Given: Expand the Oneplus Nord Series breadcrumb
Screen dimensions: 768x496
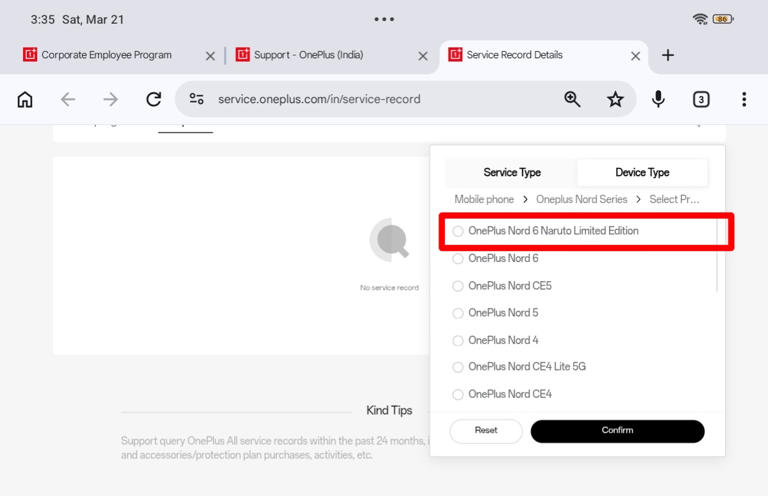Looking at the screenshot, I should pos(581,199).
